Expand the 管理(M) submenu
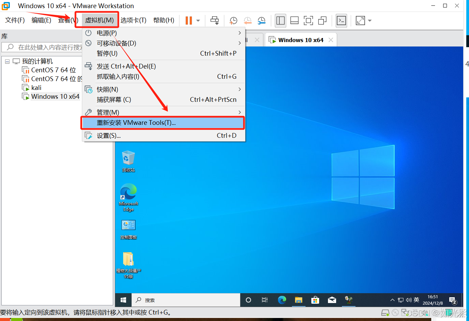This screenshot has width=469, height=321. 164,112
